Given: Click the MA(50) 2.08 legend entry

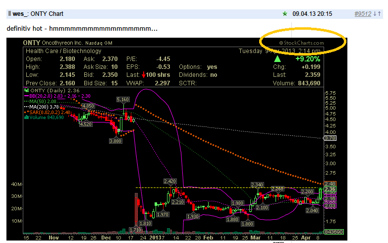Looking at the screenshot, I should coord(40,102).
